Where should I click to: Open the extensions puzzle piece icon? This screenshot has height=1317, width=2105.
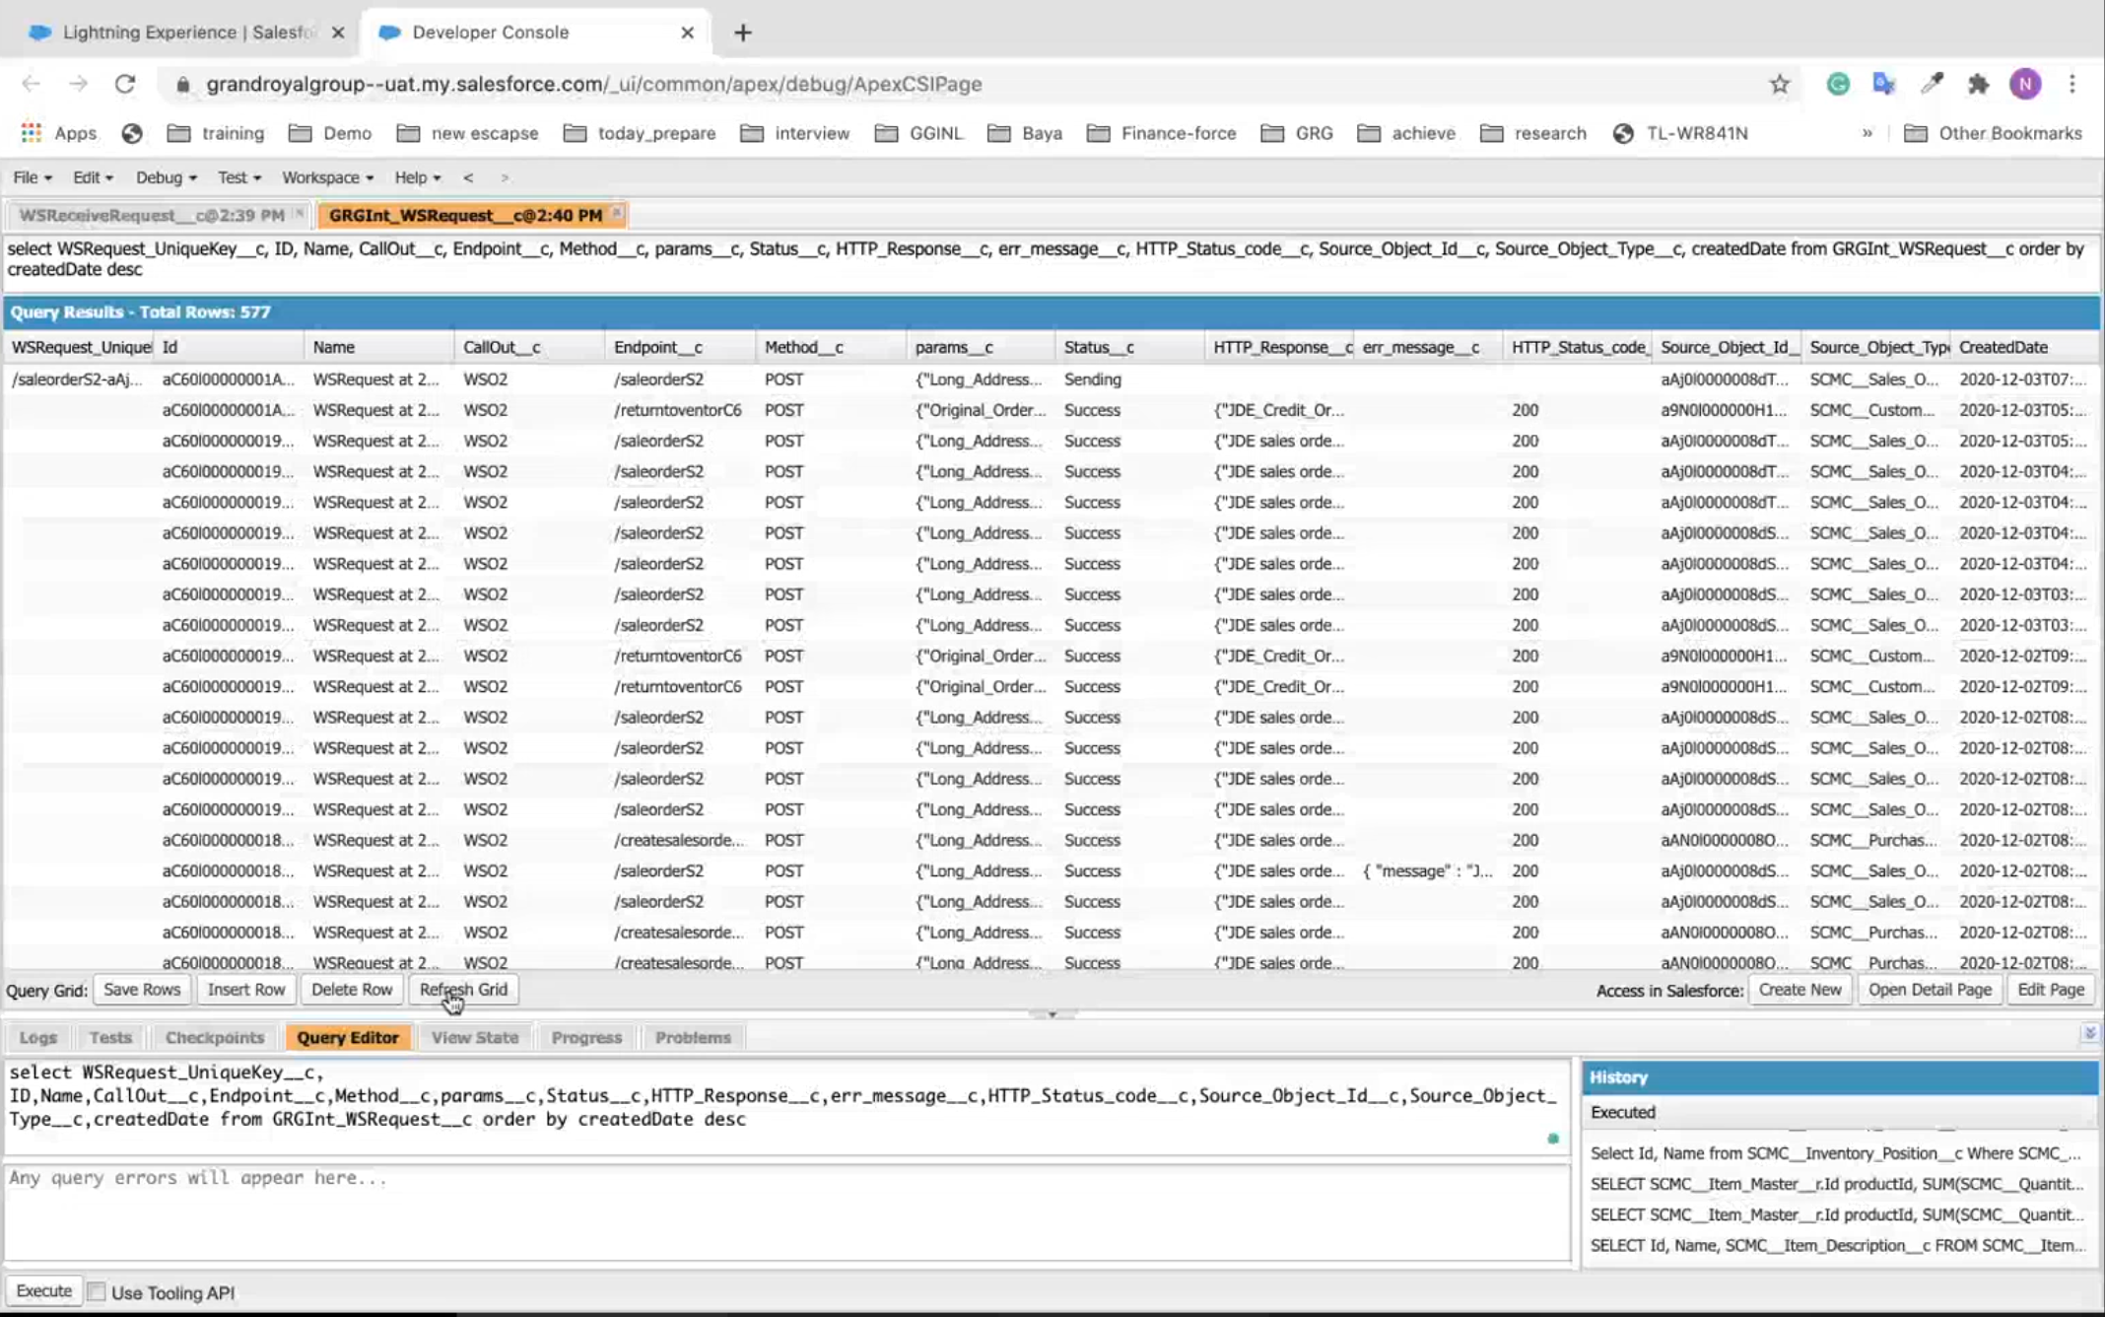coord(1978,84)
